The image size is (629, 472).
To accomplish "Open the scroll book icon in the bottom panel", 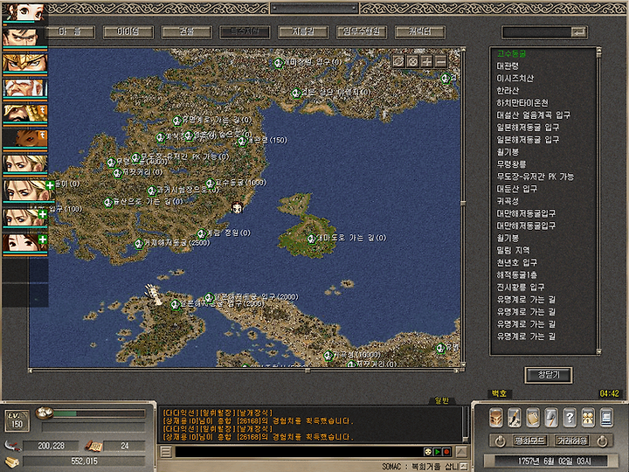I will tap(533, 418).
